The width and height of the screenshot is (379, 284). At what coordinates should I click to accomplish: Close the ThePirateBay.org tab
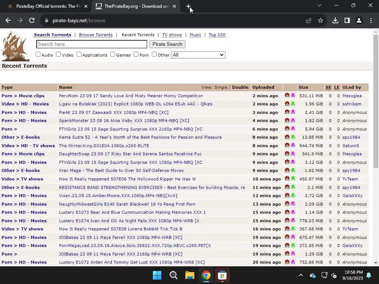pyautogui.click(x=174, y=6)
